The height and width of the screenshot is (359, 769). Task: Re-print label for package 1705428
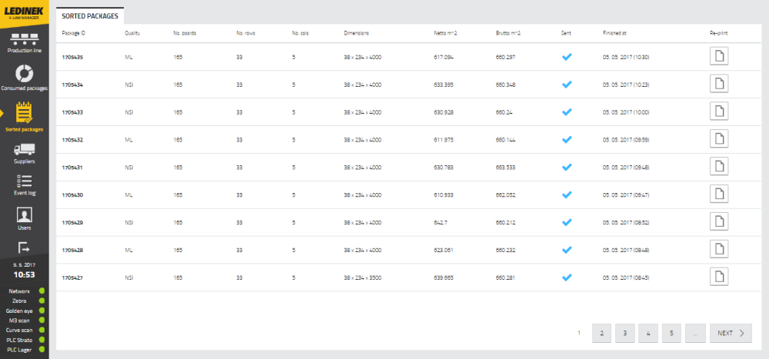point(719,249)
